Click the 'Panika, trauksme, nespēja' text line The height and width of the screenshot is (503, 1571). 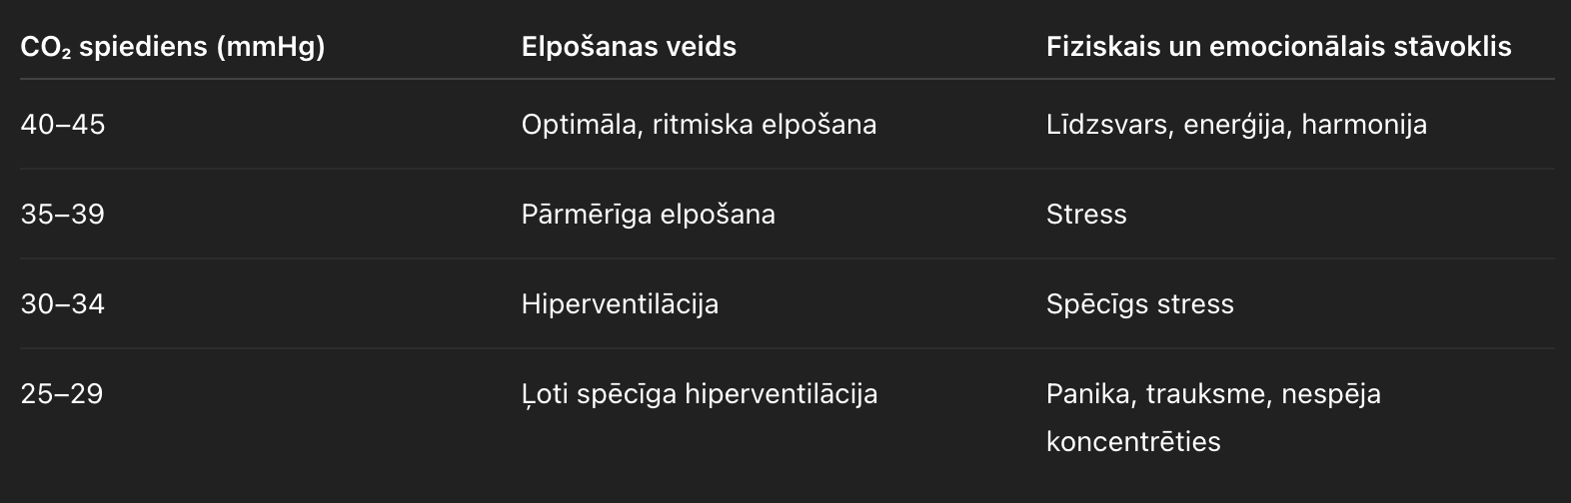coord(1213,394)
